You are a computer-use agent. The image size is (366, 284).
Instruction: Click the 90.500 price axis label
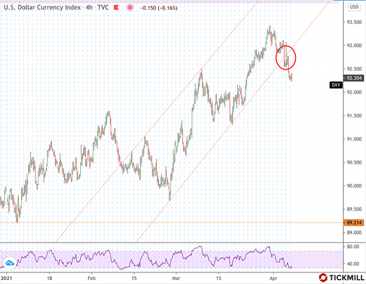354,163
